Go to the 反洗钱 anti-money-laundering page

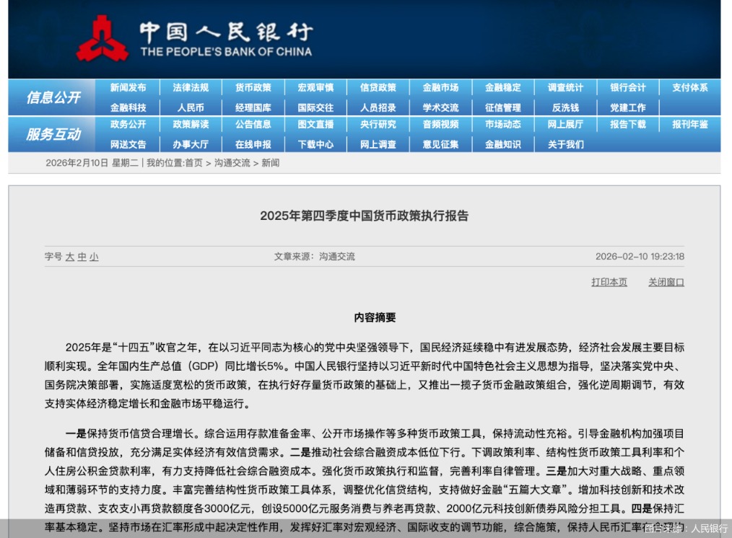(x=565, y=107)
